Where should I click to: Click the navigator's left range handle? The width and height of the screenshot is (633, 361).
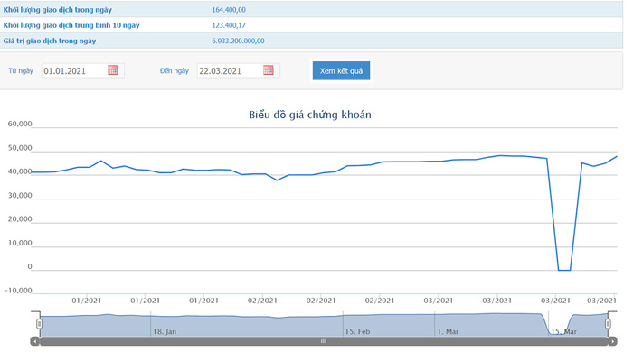pyautogui.click(x=39, y=323)
